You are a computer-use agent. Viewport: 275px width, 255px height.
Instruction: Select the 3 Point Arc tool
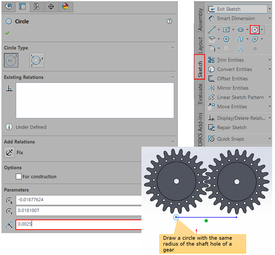click(212, 39)
